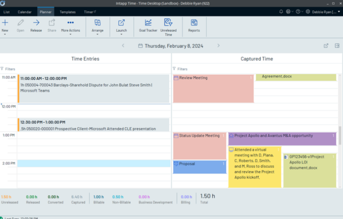
Task: Click the Arrange icon
Action: (x=97, y=23)
